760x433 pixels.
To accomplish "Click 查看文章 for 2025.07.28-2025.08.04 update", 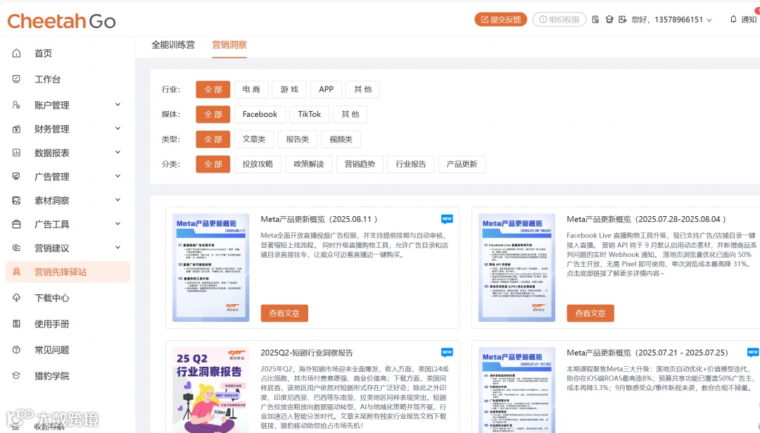I will [590, 313].
